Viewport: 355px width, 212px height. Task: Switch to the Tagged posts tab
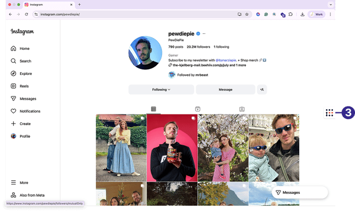click(242, 109)
